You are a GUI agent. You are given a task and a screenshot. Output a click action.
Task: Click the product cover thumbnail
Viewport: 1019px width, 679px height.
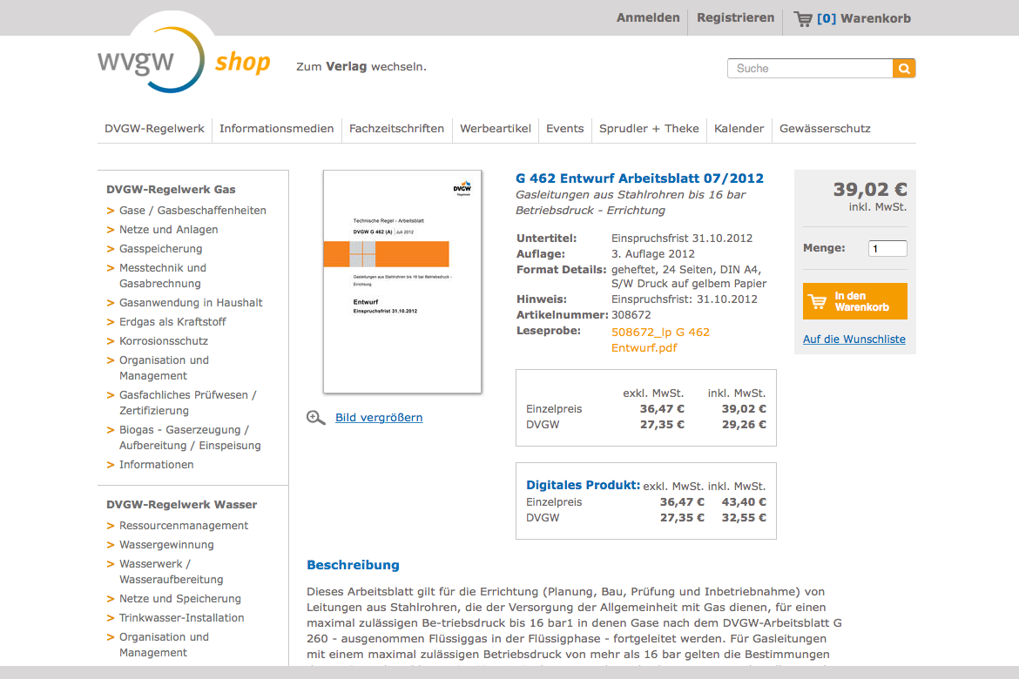pos(402,282)
